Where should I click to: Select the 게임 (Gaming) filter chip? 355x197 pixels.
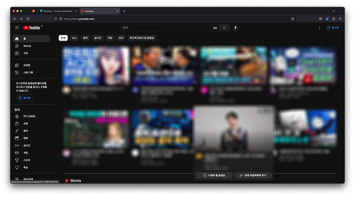(x=110, y=38)
